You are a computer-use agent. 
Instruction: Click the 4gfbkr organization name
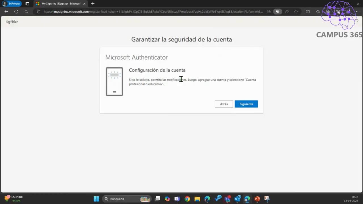click(12, 22)
